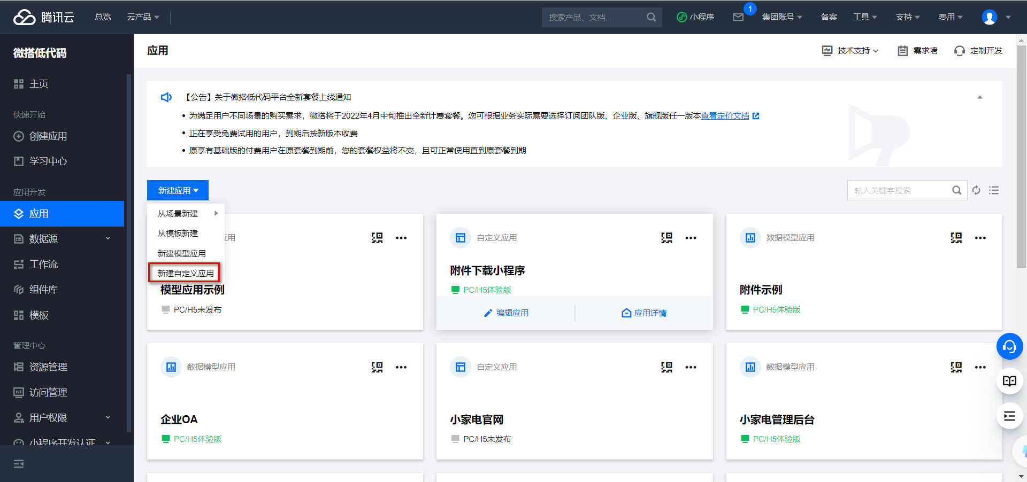Click 编辑应用 on 附件下载小程序 card
The height and width of the screenshot is (482, 1027).
pyautogui.click(x=506, y=313)
